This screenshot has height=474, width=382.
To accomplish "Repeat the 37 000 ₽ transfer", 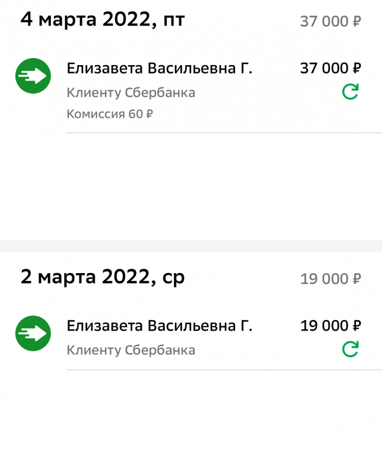I will (351, 92).
